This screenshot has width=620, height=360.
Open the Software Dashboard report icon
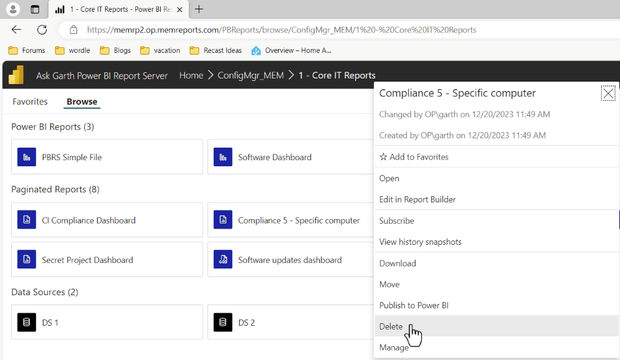223,157
